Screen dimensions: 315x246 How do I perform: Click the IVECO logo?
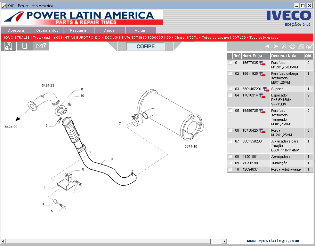(289, 15)
